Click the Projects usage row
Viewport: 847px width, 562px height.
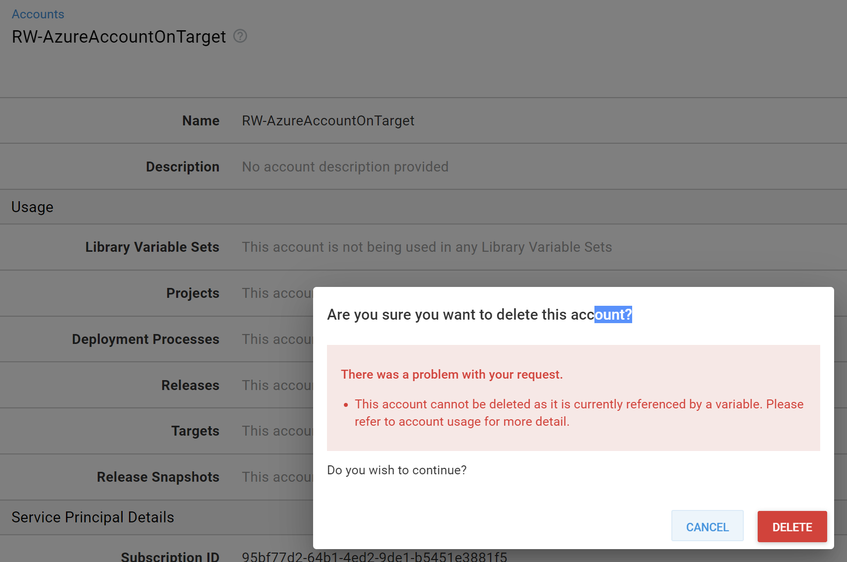pyautogui.click(x=193, y=293)
